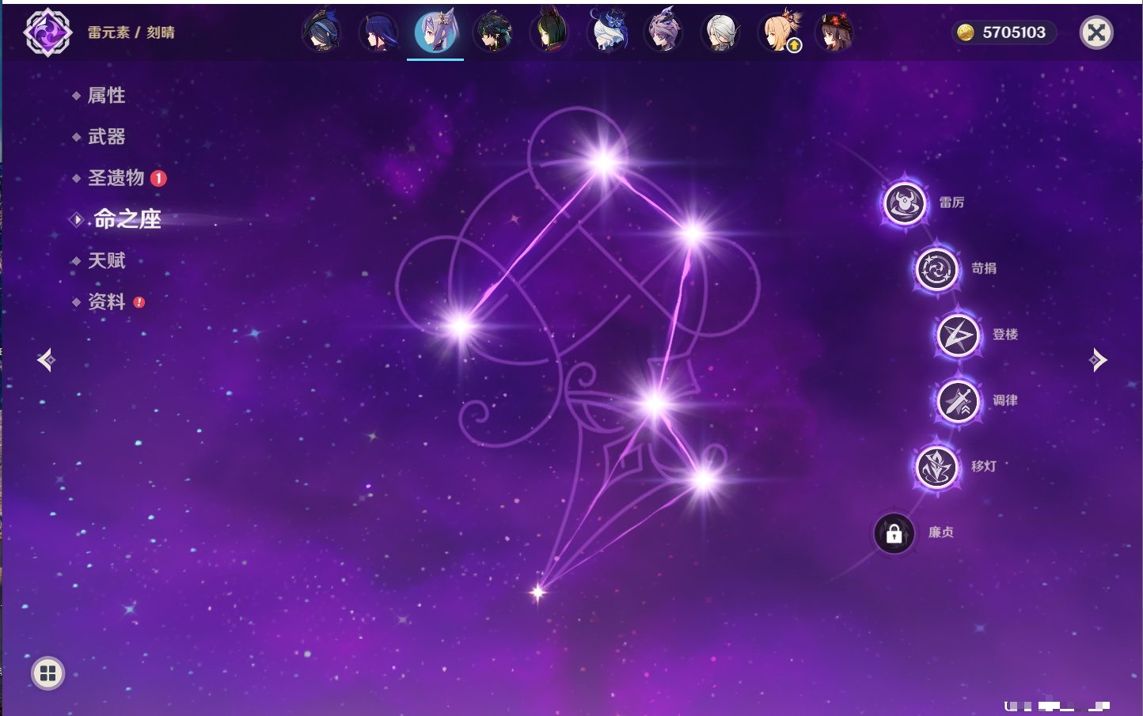Go to the 天赋 talents section
The image size is (1143, 716).
pos(106,260)
